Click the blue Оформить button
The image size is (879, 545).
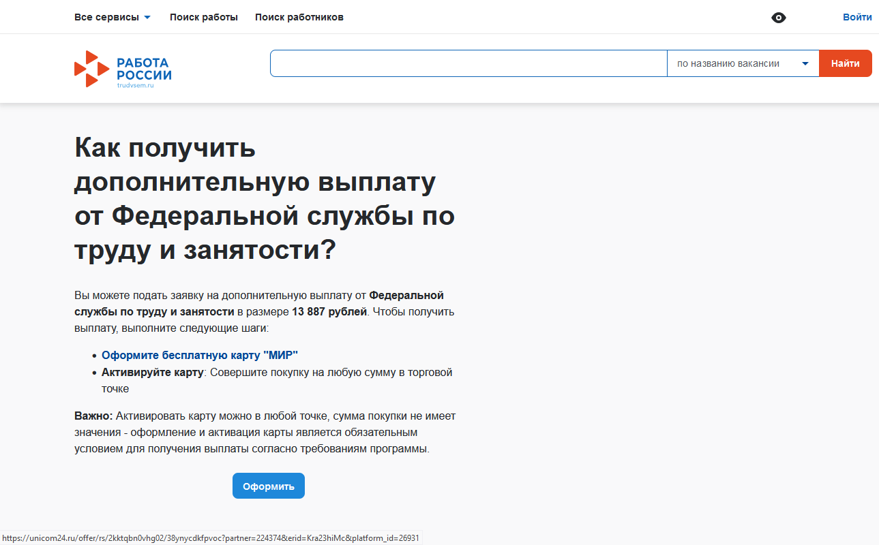[269, 486]
